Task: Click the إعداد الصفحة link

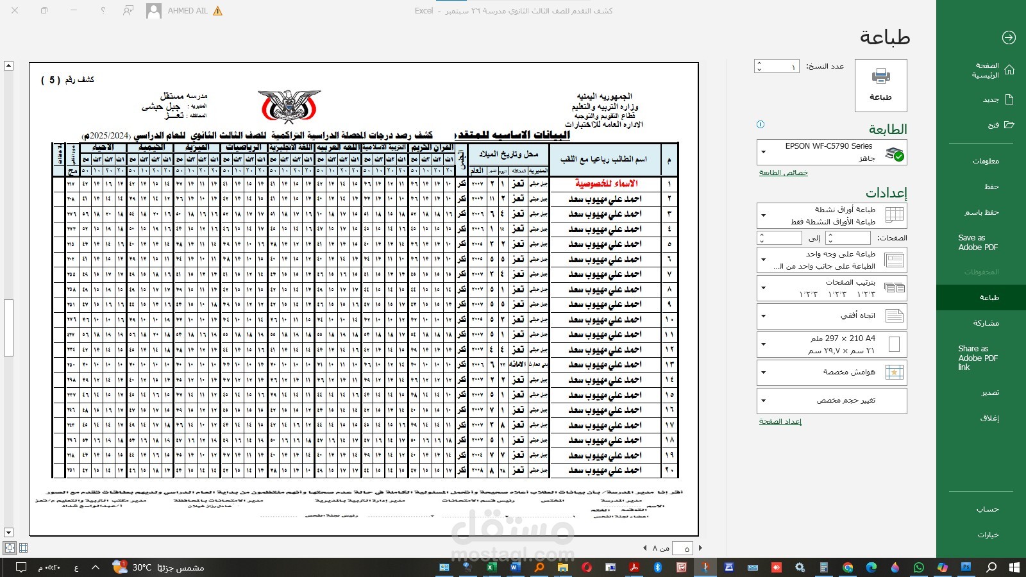Action: (780, 421)
